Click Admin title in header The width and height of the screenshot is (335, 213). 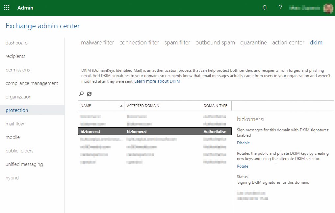[25, 8]
